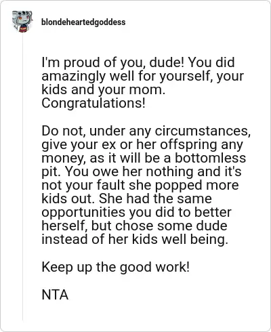Collapse the comment using the vertical thread line
Screen dimensions: 271x332
coord(22,176)
